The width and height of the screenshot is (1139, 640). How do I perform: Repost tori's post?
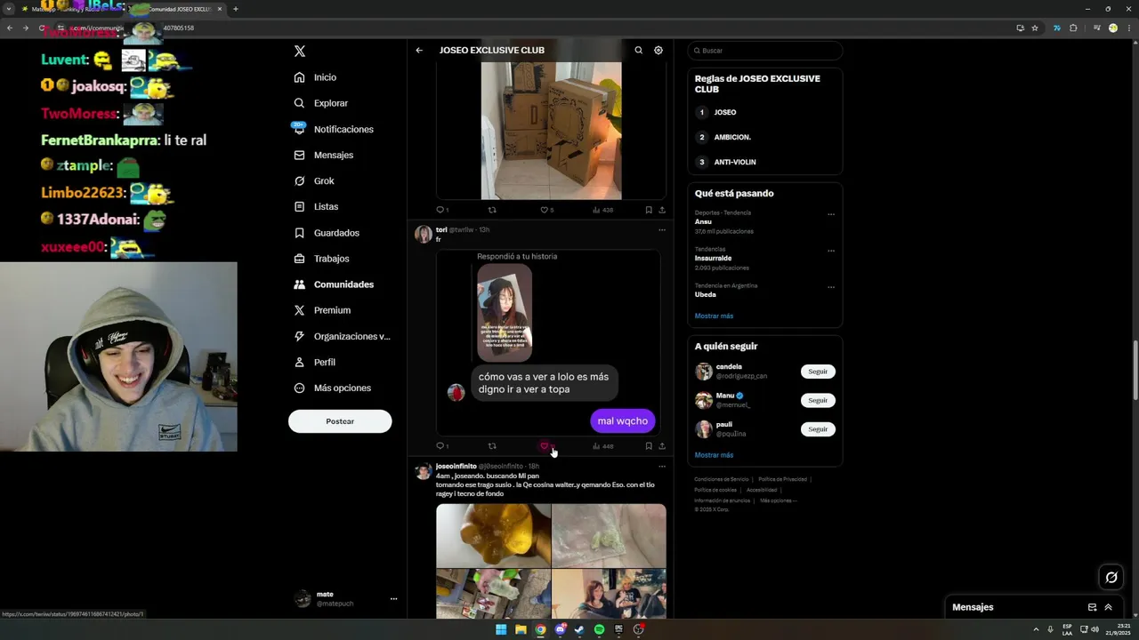tap(492, 446)
